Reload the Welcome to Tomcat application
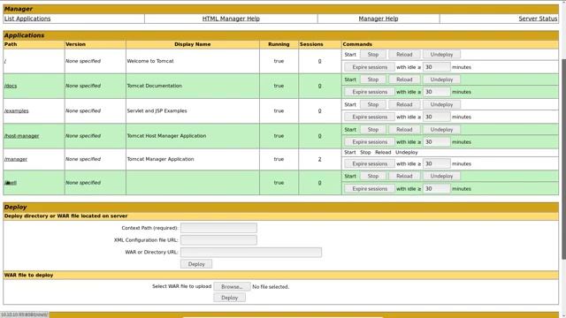566x318 pixels. [404, 55]
